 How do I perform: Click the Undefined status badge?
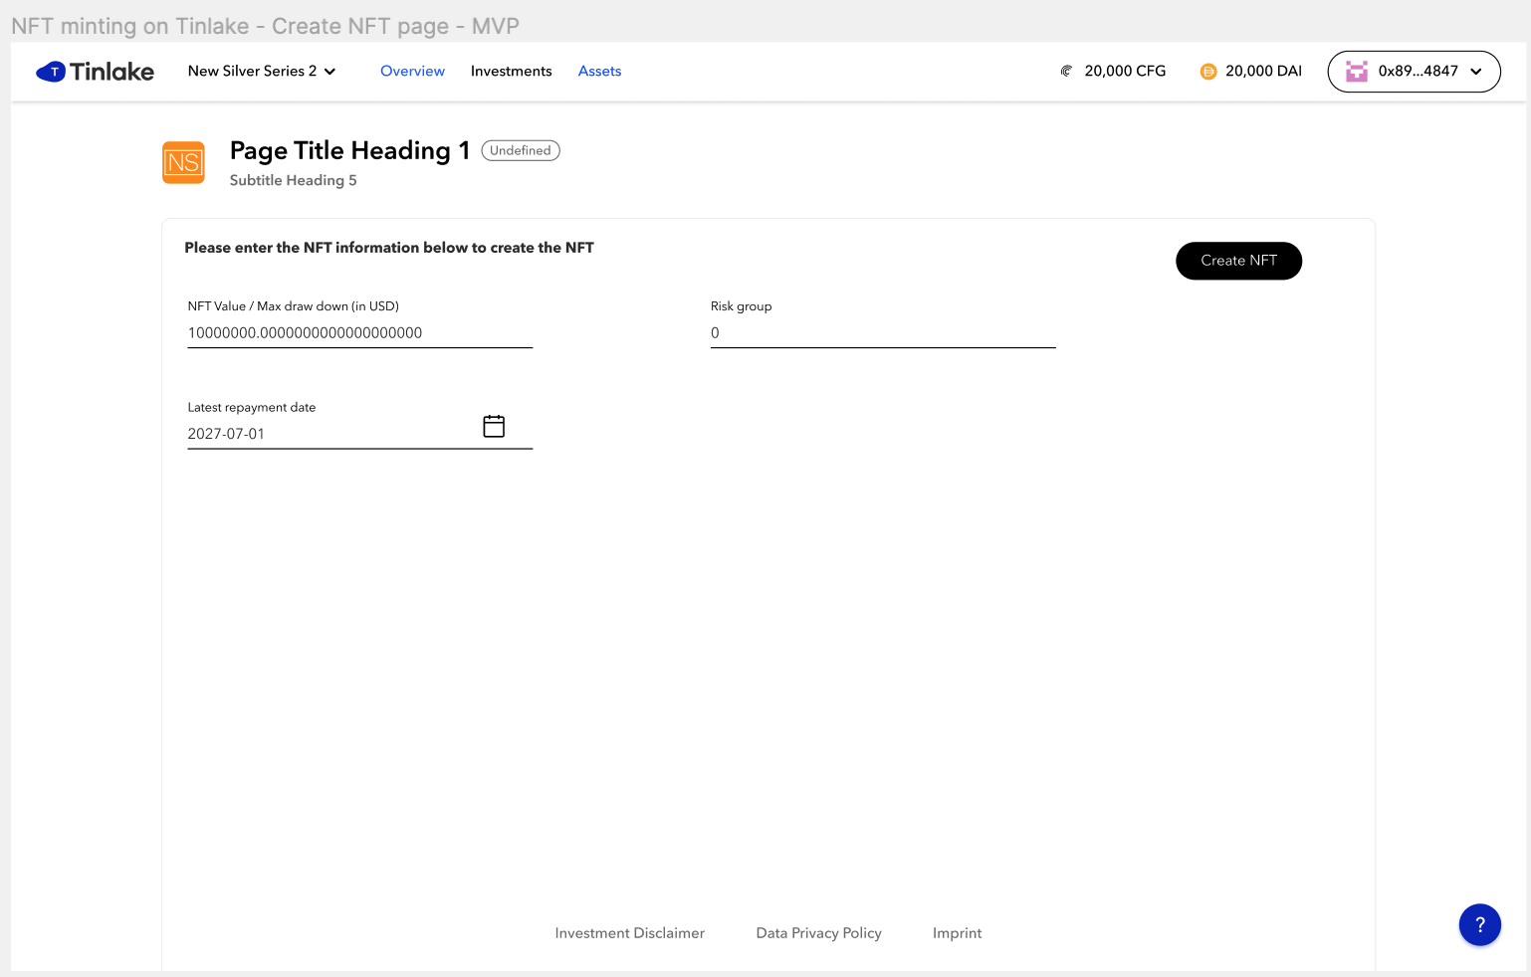click(520, 150)
